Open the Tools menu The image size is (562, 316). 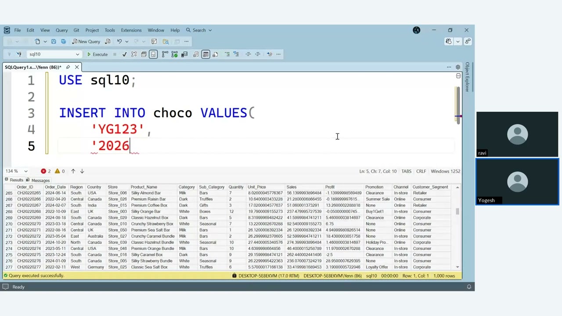tap(110, 30)
